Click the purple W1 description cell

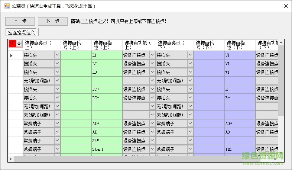(x=239, y=72)
